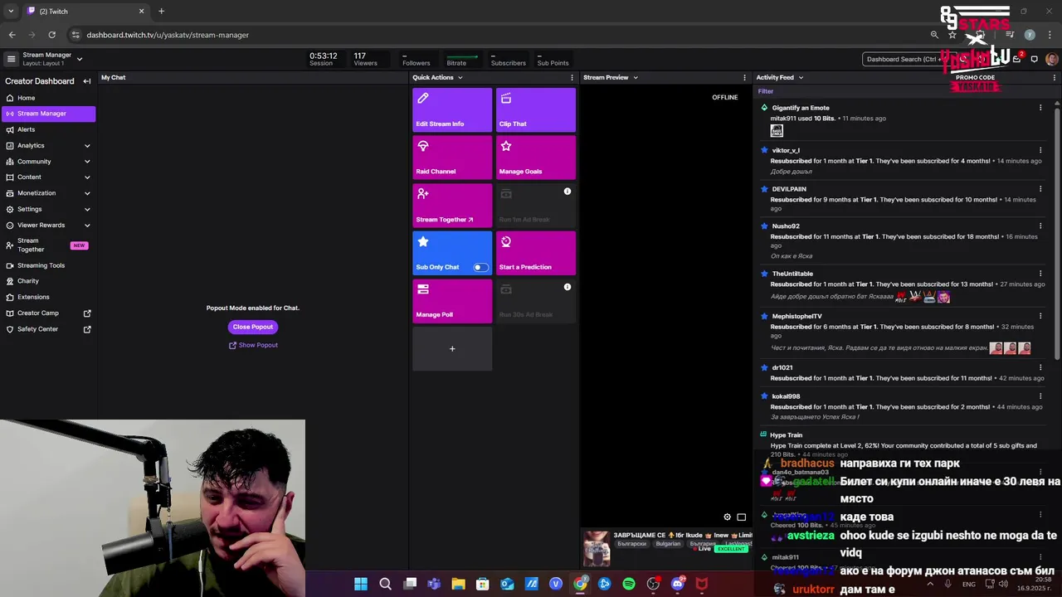This screenshot has height=597, width=1062.
Task: Open the profile avatar menu
Action: (1051, 59)
